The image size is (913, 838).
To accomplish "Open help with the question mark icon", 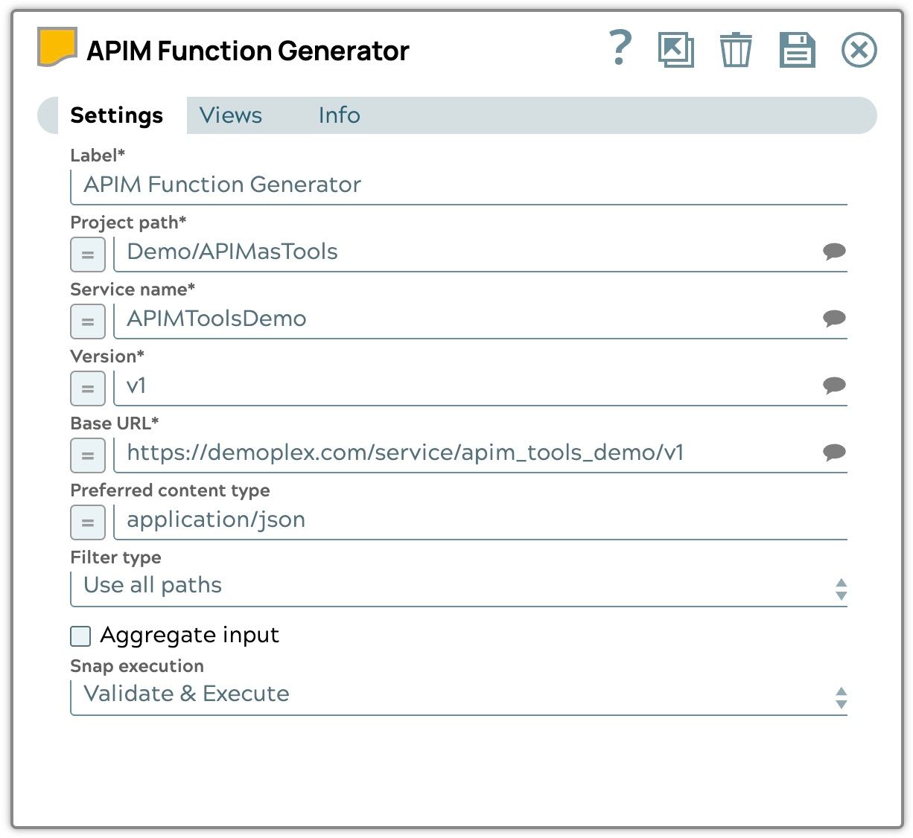I will [620, 48].
